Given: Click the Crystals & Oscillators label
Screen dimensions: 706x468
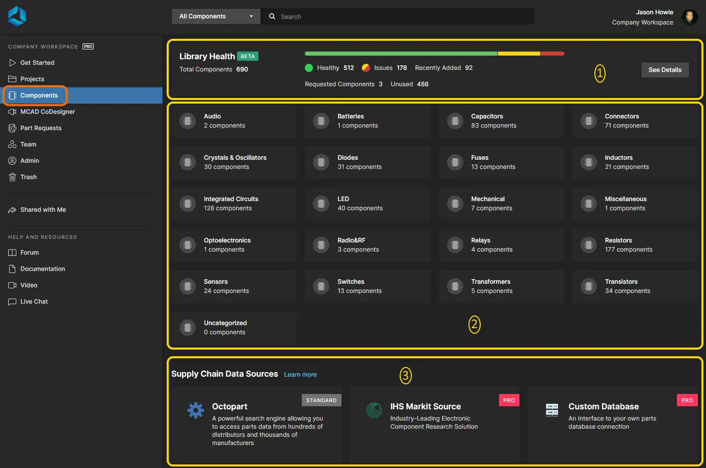Looking at the screenshot, I should pos(235,158).
